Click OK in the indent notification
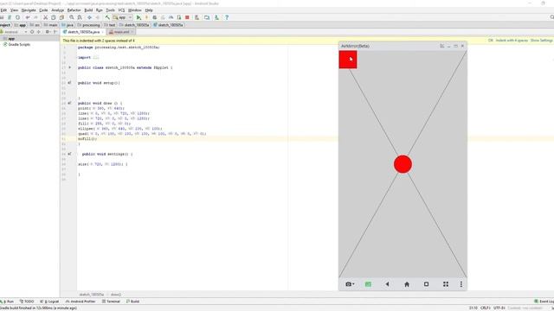Screen dimensions: 554x311 [491, 41]
